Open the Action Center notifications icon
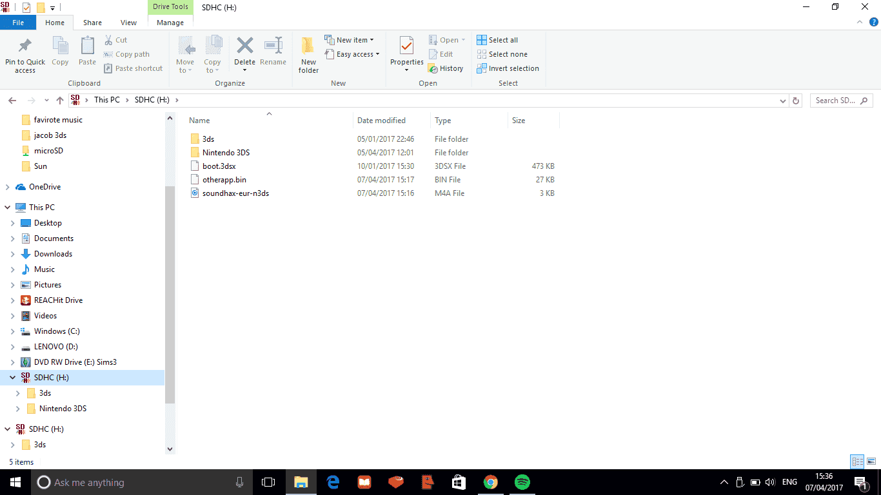The width and height of the screenshot is (881, 495). pyautogui.click(x=860, y=482)
